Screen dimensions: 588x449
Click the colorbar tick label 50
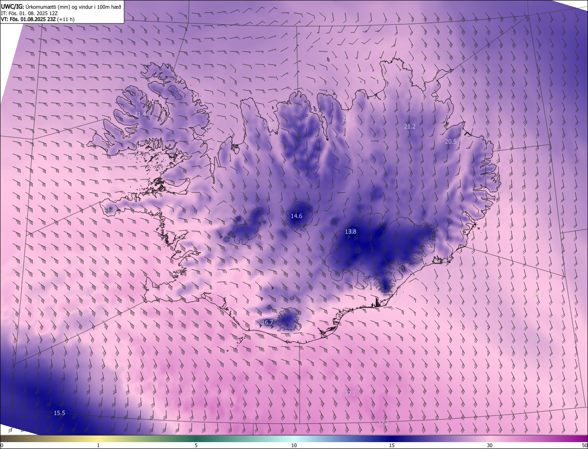(584, 445)
